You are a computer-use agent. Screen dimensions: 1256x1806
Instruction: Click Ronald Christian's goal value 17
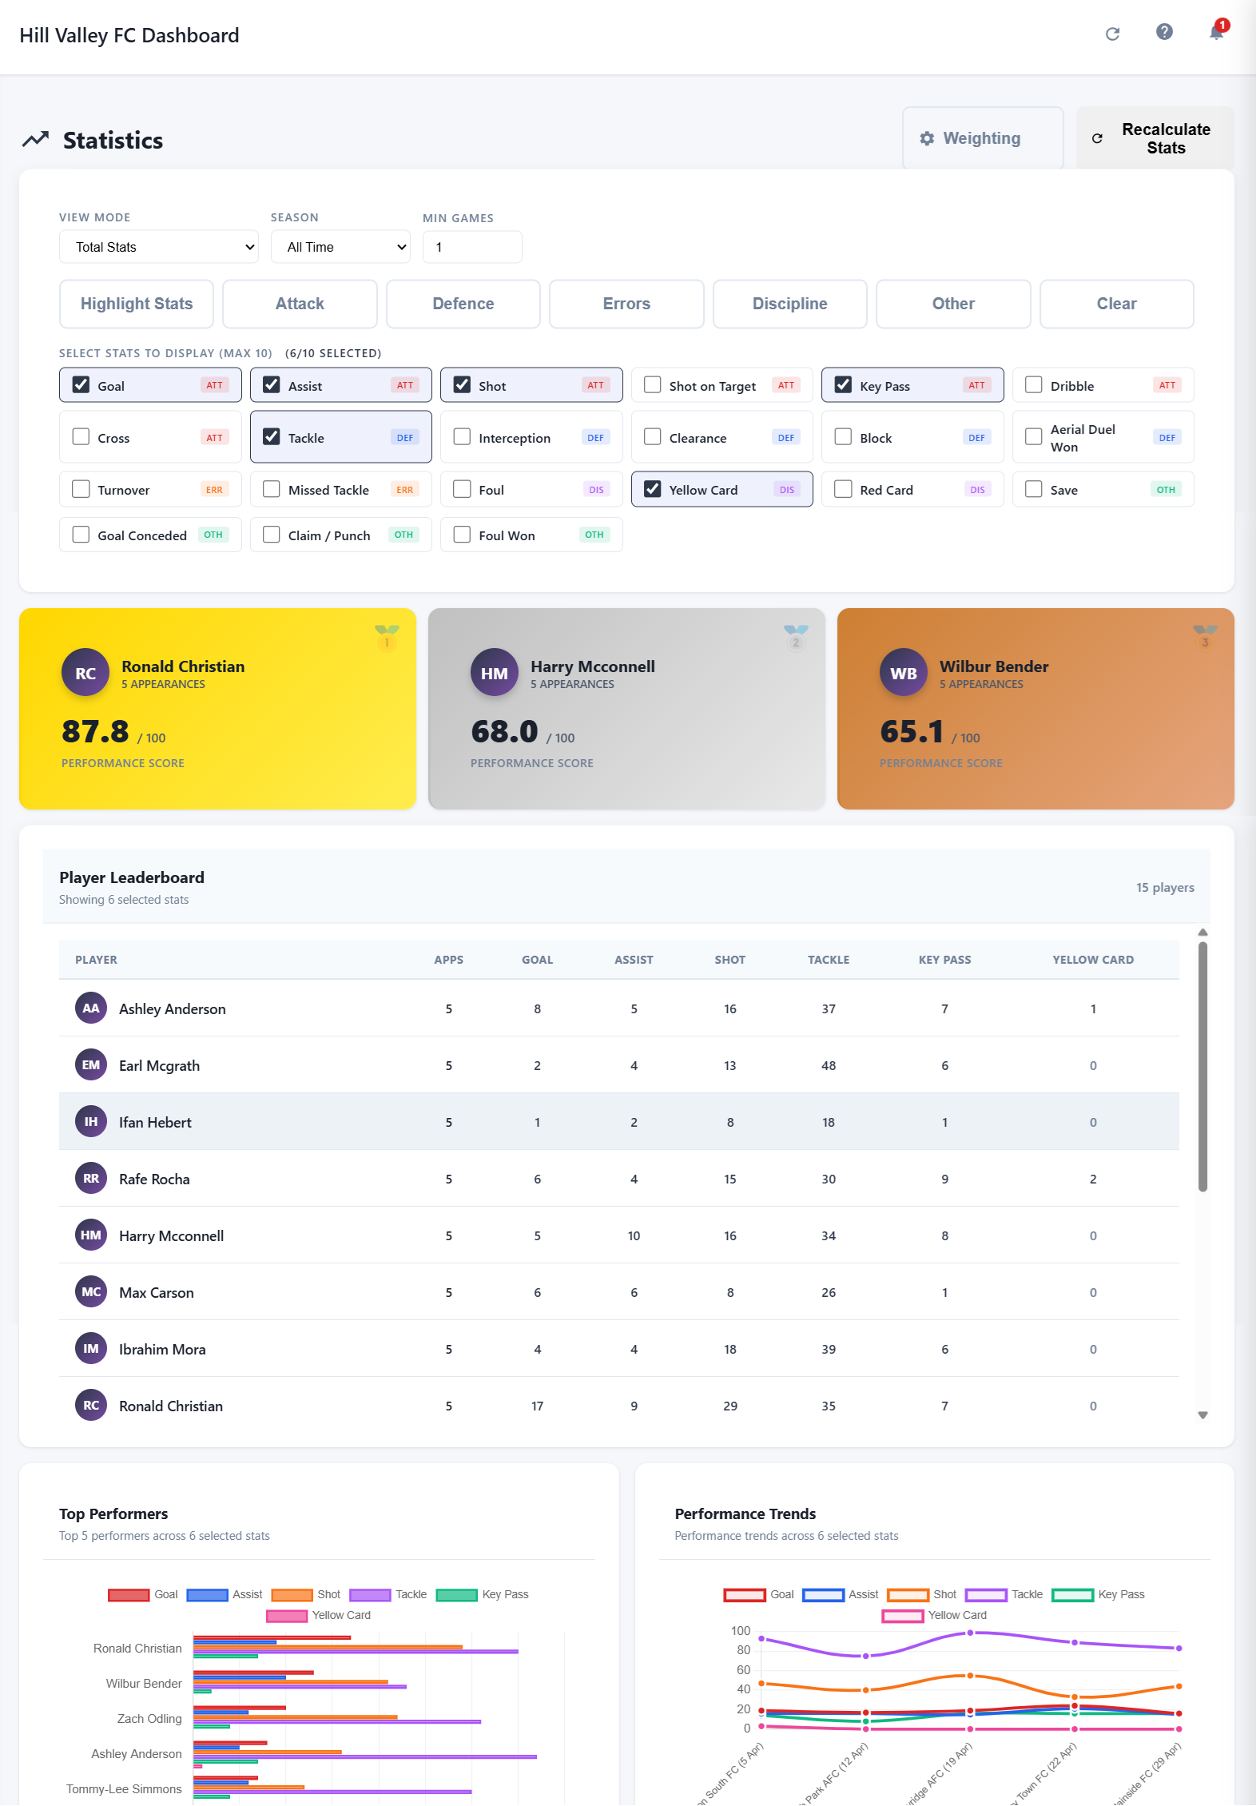point(538,1406)
